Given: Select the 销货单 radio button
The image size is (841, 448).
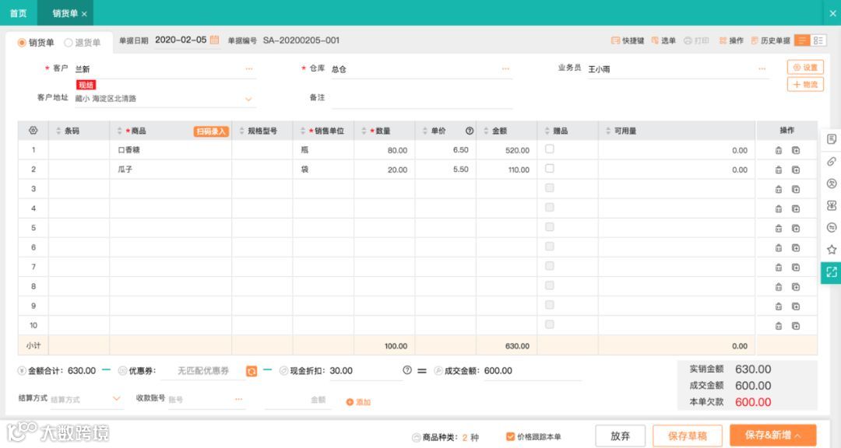Looking at the screenshot, I should [x=22, y=42].
